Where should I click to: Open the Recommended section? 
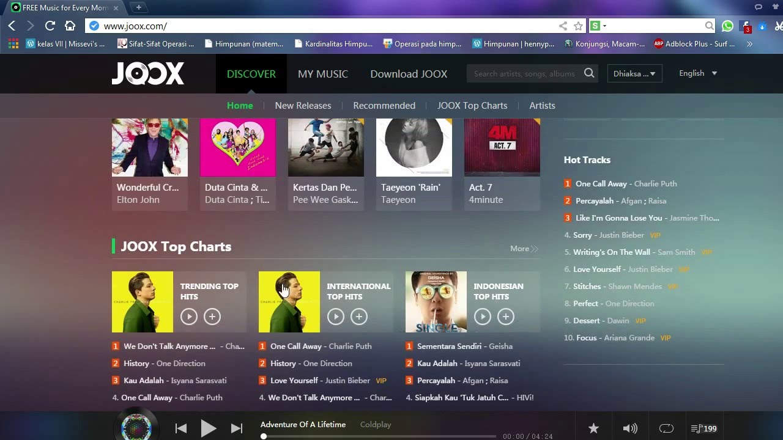tap(384, 105)
